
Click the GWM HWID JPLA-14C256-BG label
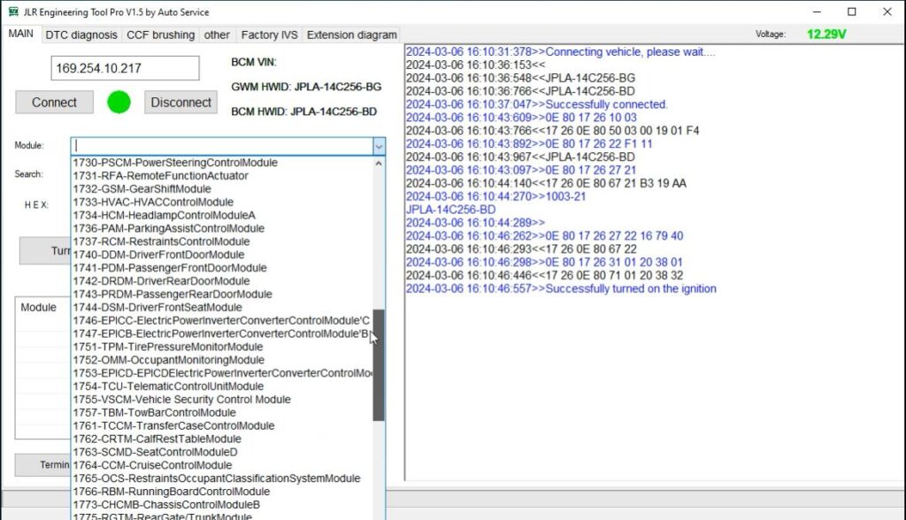click(x=306, y=87)
